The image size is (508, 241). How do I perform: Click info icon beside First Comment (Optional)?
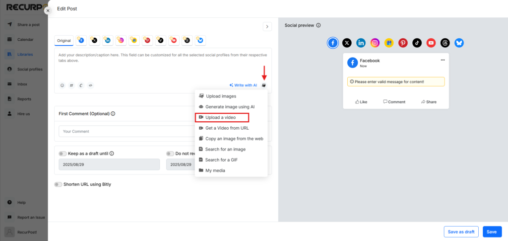tap(113, 114)
